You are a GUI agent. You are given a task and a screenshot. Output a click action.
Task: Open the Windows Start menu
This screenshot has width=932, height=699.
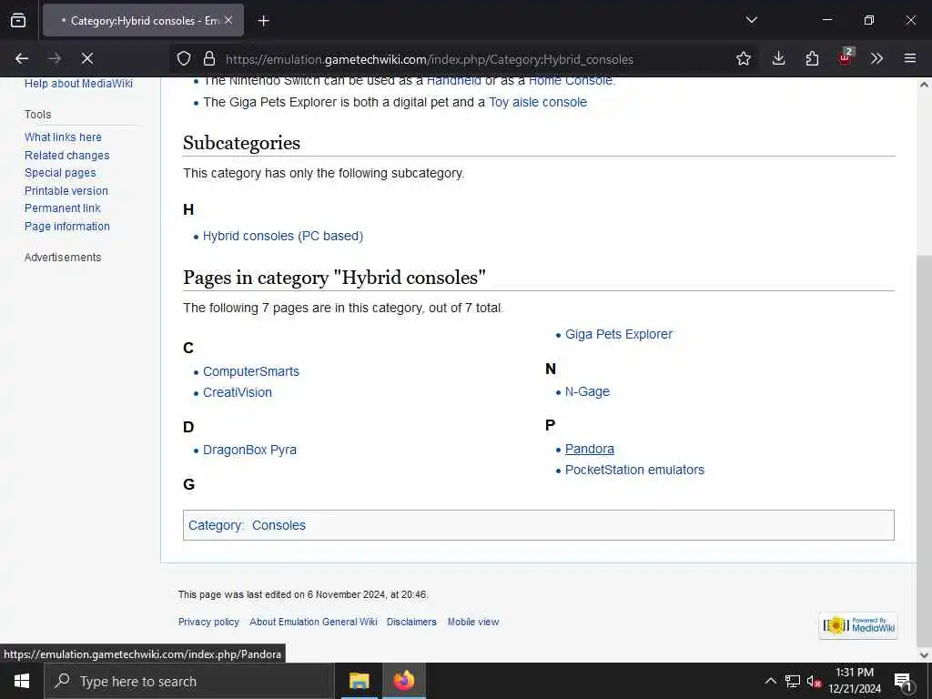click(x=22, y=681)
